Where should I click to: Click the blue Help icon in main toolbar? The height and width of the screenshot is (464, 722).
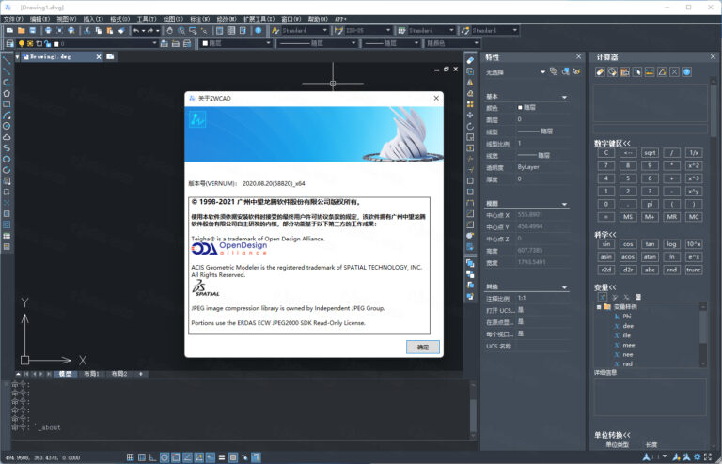pyautogui.click(x=259, y=30)
